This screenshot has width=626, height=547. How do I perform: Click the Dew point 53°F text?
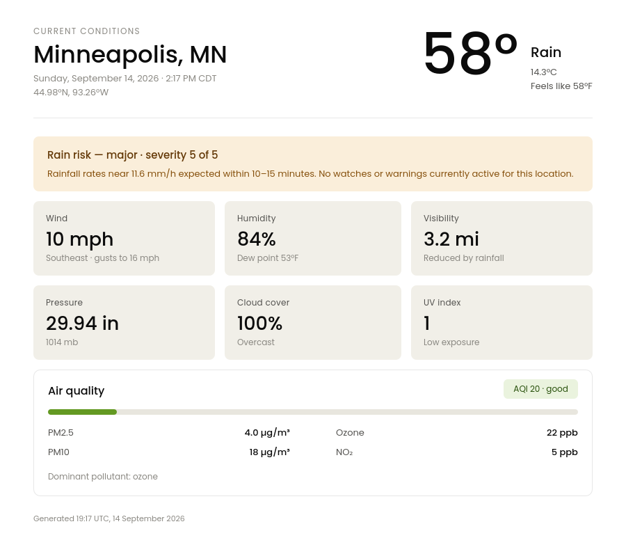click(x=268, y=258)
